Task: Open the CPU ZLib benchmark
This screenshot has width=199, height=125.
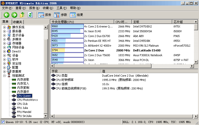Action: coord(22,104)
